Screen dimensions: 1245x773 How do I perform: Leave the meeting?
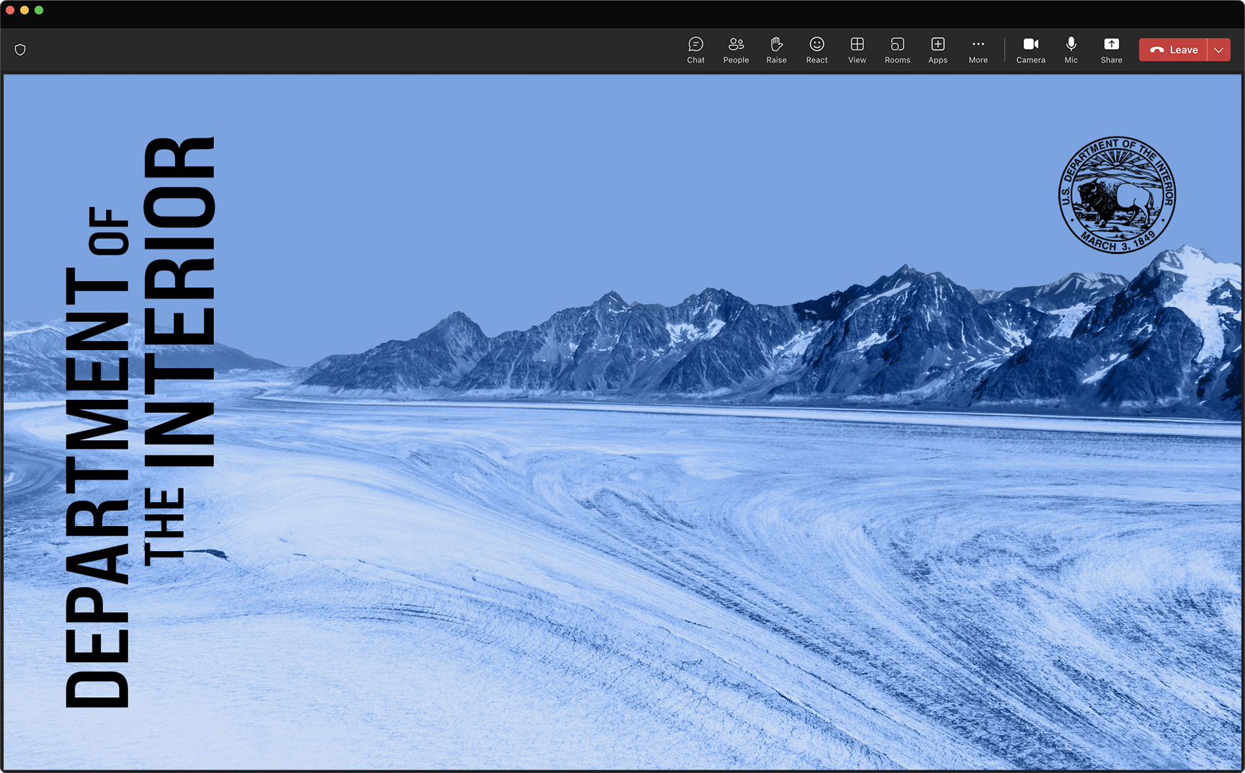pos(1173,50)
